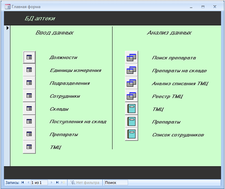The height and width of the screenshot is (189, 225).
Task: Open the Препараты data entry form icon
Action: click(29, 134)
